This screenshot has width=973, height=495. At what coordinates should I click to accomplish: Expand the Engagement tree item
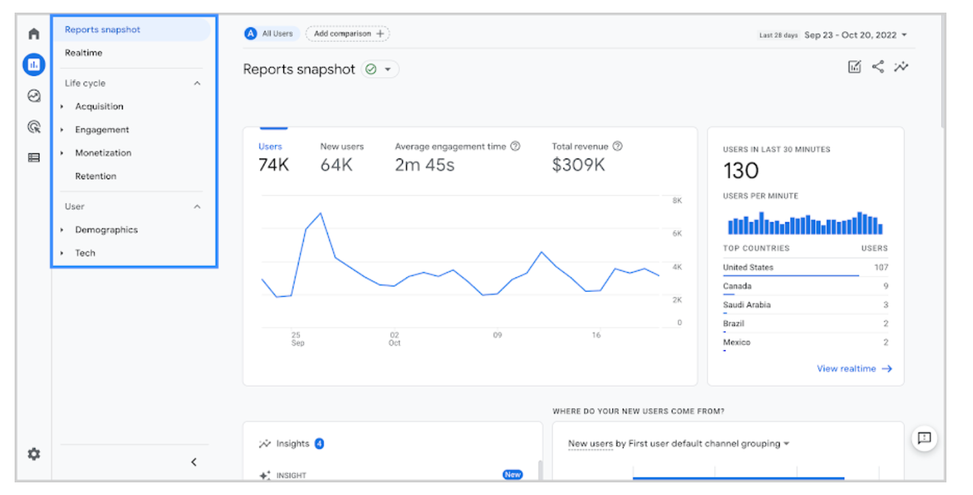62,130
